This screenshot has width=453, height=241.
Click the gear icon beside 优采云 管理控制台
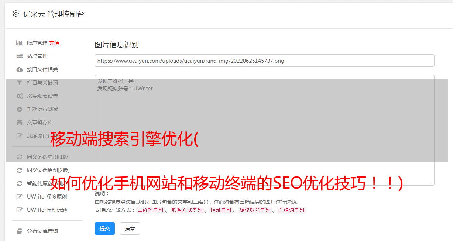pos(16,14)
